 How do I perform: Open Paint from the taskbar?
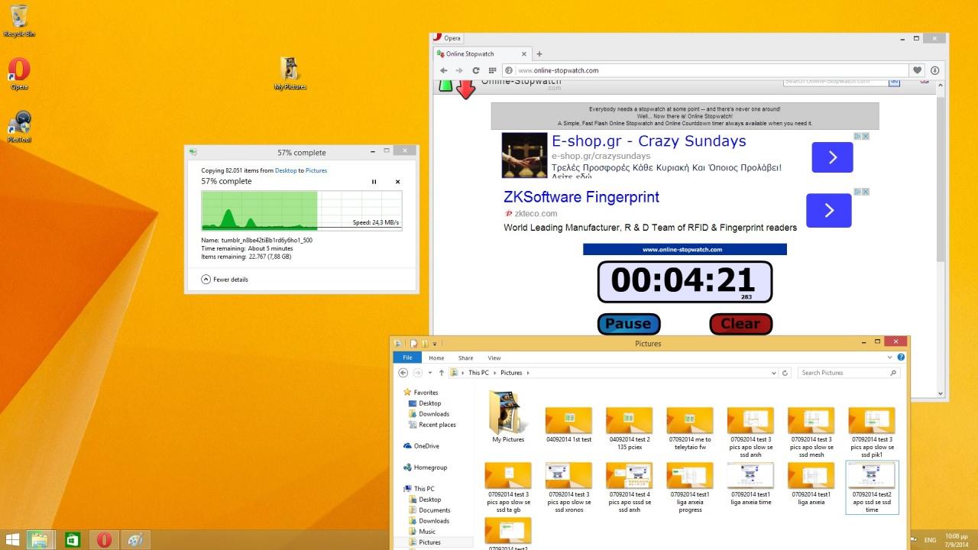pyautogui.click(x=135, y=539)
